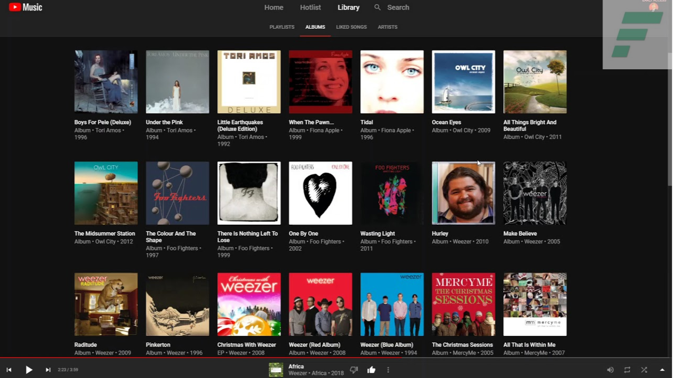The width and height of the screenshot is (673, 378).
Task: Click the "Wasting Light" title
Action: point(378,234)
